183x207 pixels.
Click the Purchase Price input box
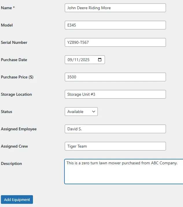pos(115,77)
